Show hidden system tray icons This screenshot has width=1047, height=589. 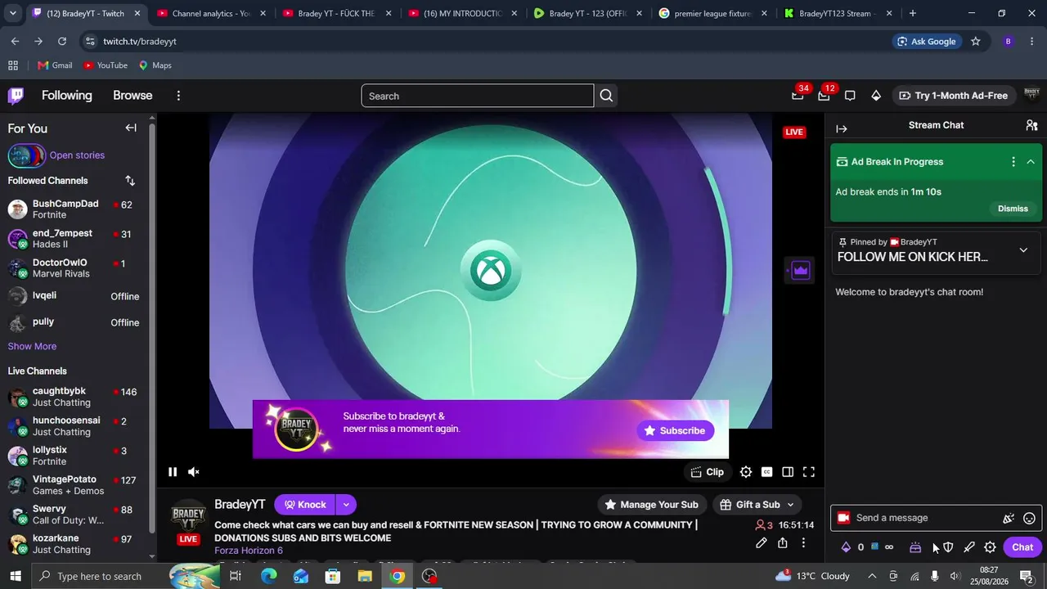tap(871, 576)
